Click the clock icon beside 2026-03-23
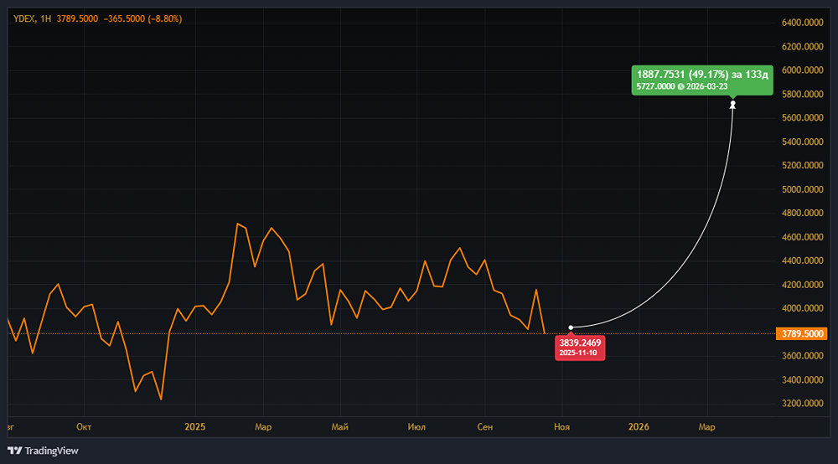The width and height of the screenshot is (838, 464). [680, 86]
